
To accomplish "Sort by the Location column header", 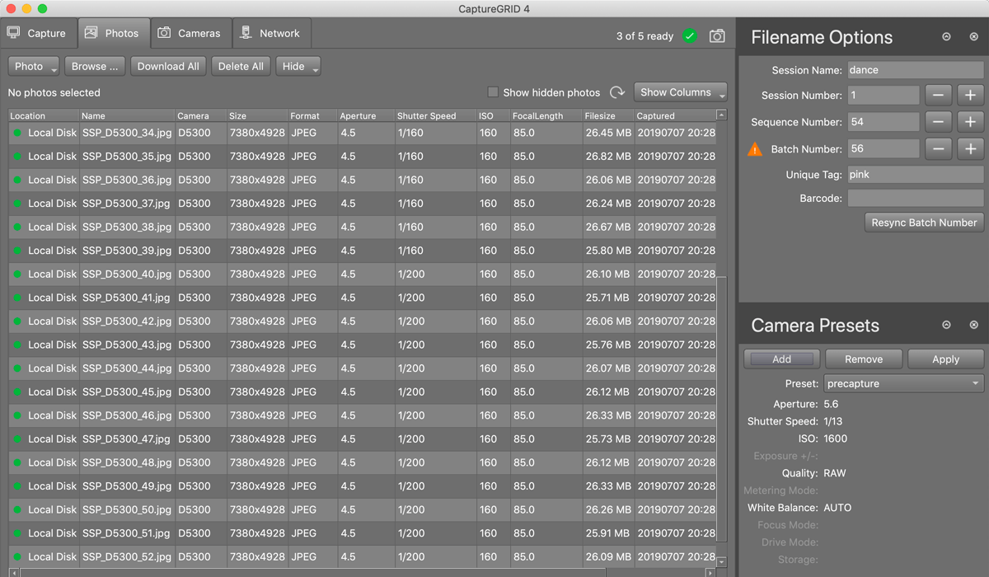I will click(x=44, y=115).
